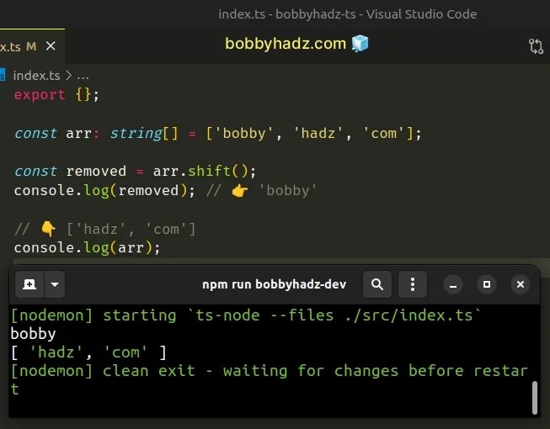This screenshot has height=429, width=550.
Task: Close the npm run bobbyhadz-dev terminal
Action: coord(521,284)
